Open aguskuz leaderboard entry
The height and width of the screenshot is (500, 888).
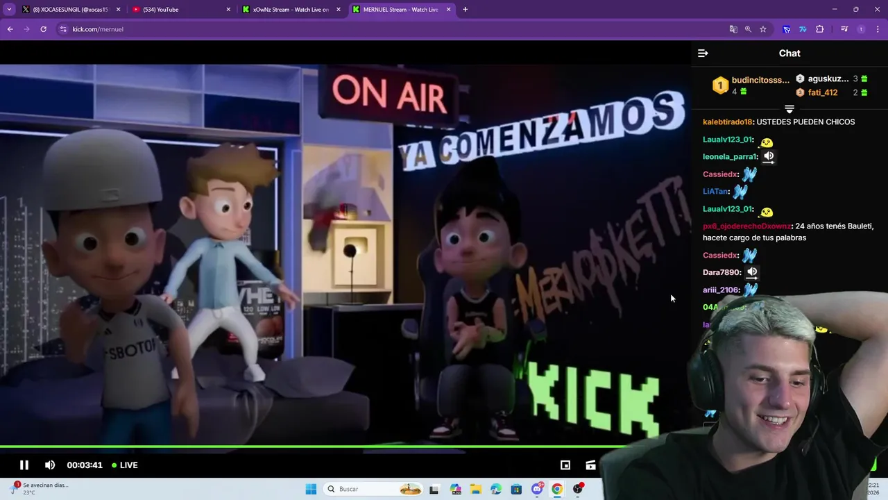tap(828, 79)
